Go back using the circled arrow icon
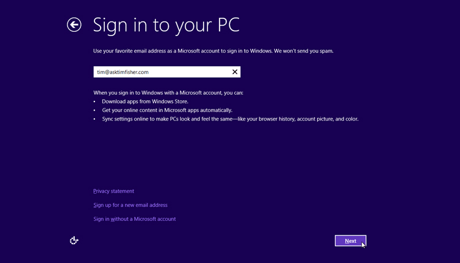Screen dimensions: 460x263 click(x=74, y=24)
